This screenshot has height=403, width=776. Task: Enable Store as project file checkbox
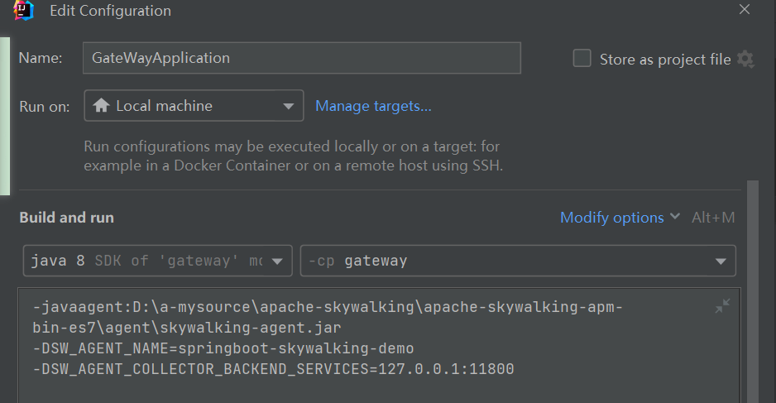tap(582, 59)
